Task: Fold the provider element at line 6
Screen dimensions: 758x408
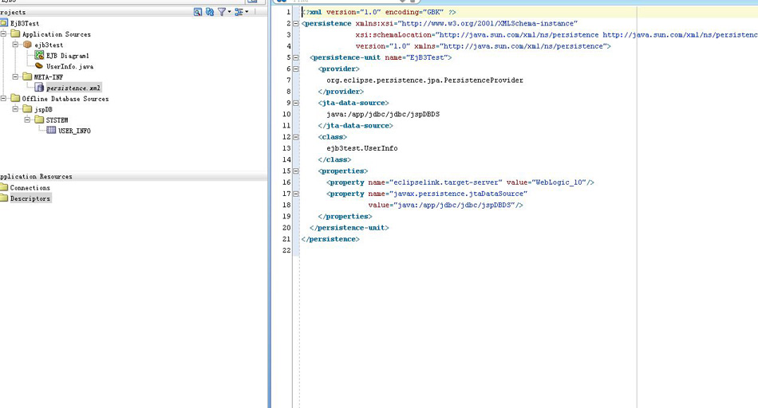Action: 296,69
